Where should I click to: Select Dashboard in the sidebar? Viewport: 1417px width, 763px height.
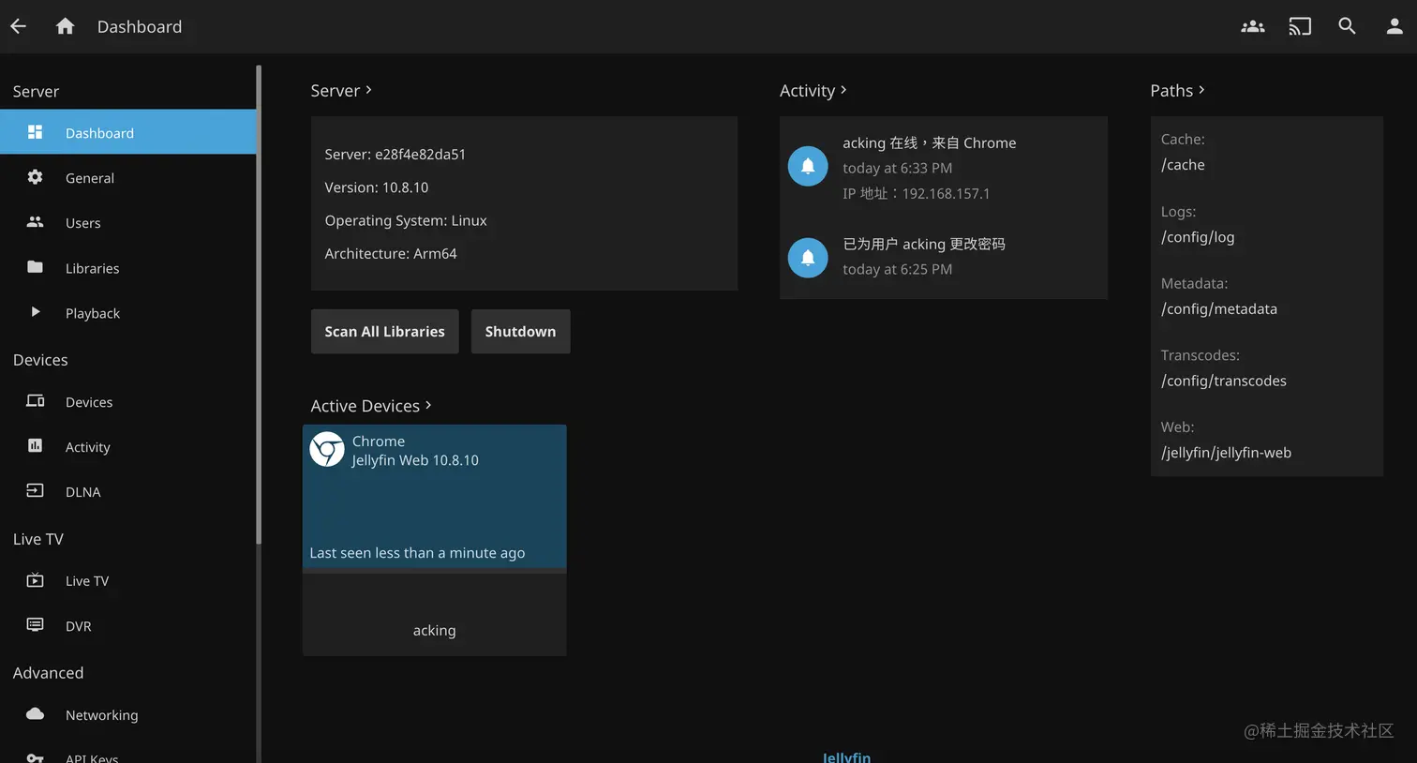128,132
